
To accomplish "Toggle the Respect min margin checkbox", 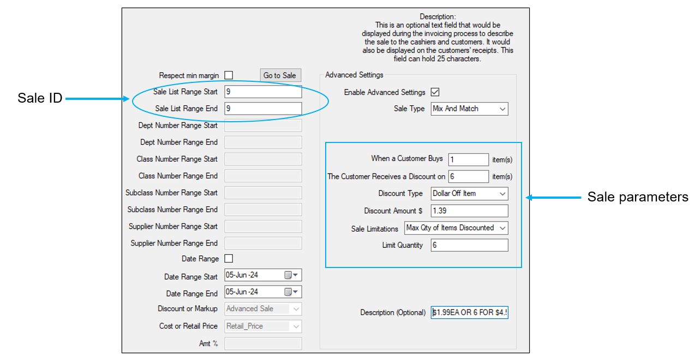I will point(229,75).
